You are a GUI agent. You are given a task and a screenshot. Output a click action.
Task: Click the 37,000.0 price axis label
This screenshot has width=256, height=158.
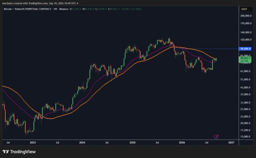pos(245,94)
